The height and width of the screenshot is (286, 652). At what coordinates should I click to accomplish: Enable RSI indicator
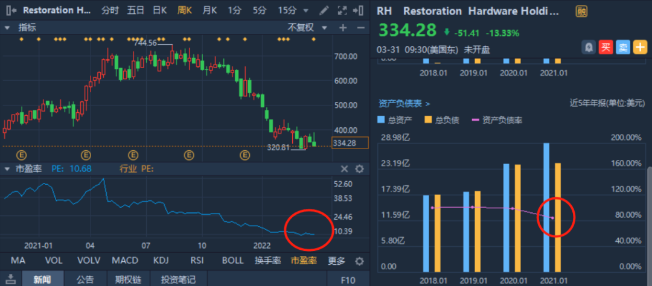(x=197, y=261)
